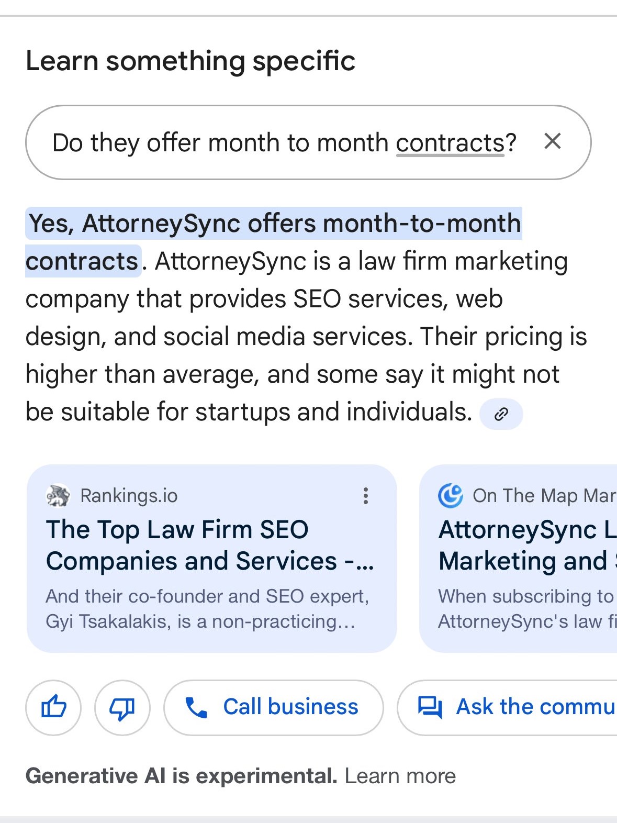The width and height of the screenshot is (617, 823).
Task: Open the AttorneySync Marketing article card
Action: pos(518,558)
